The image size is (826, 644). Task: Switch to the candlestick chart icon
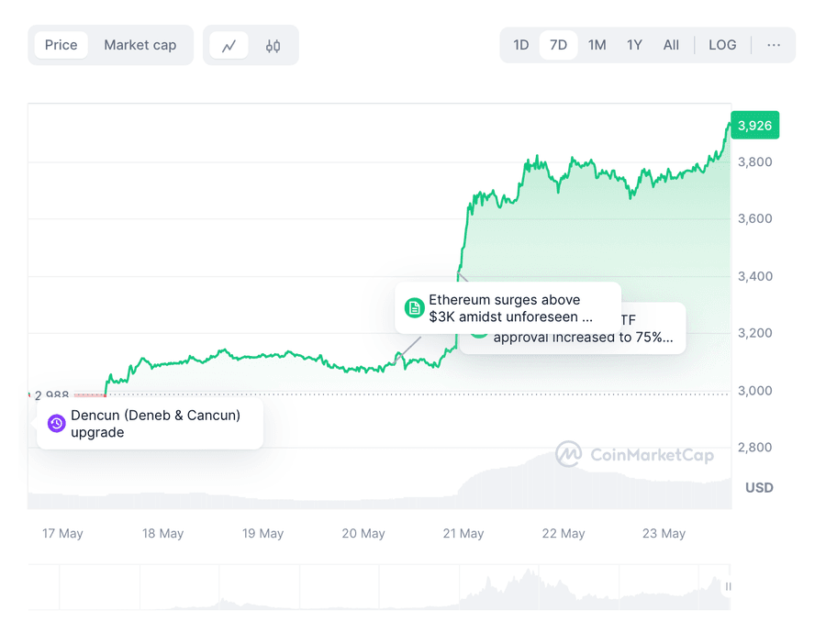click(x=273, y=45)
